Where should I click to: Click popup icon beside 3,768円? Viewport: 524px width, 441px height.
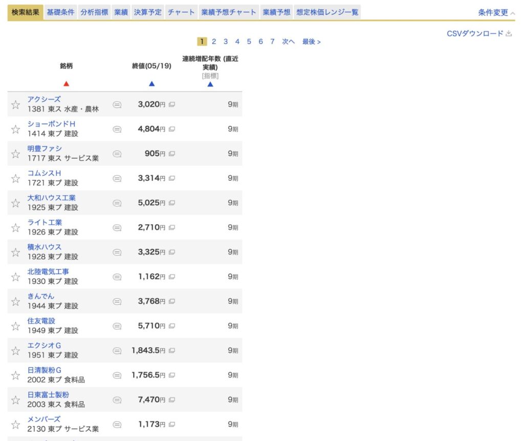tap(172, 301)
